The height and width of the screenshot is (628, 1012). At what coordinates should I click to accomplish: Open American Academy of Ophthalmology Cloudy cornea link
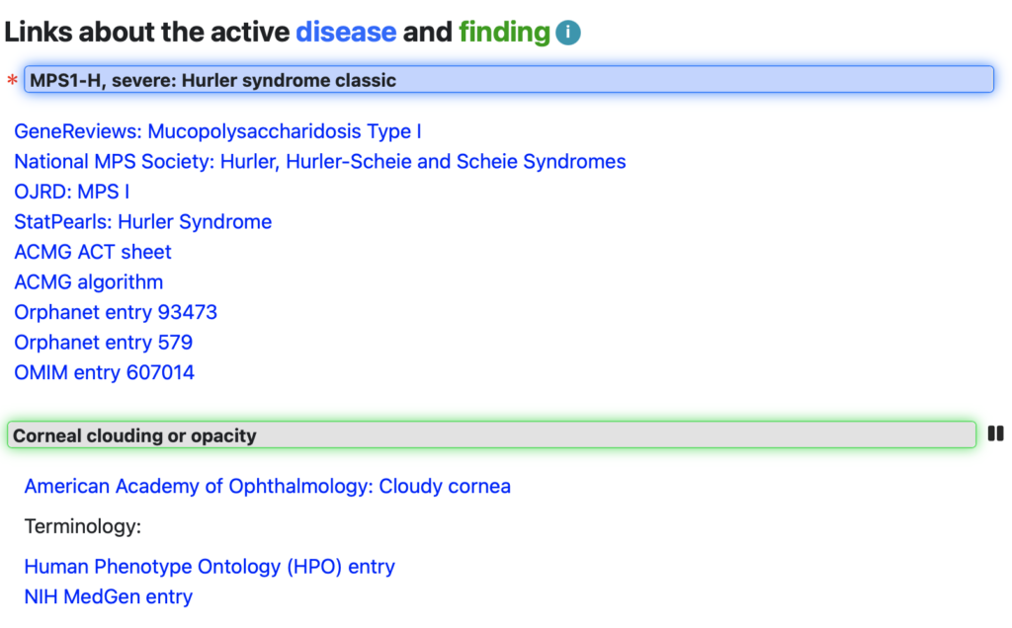click(x=267, y=486)
